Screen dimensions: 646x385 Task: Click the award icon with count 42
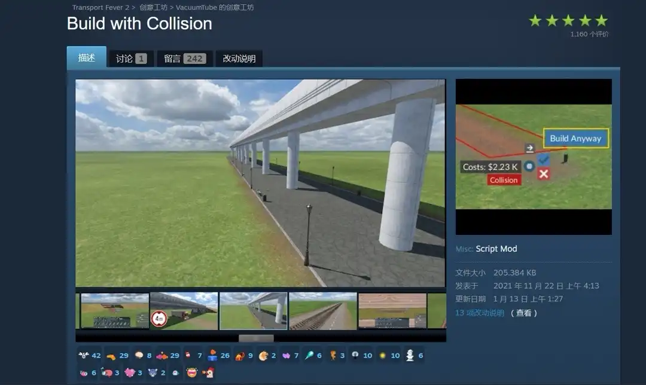pyautogui.click(x=84, y=355)
